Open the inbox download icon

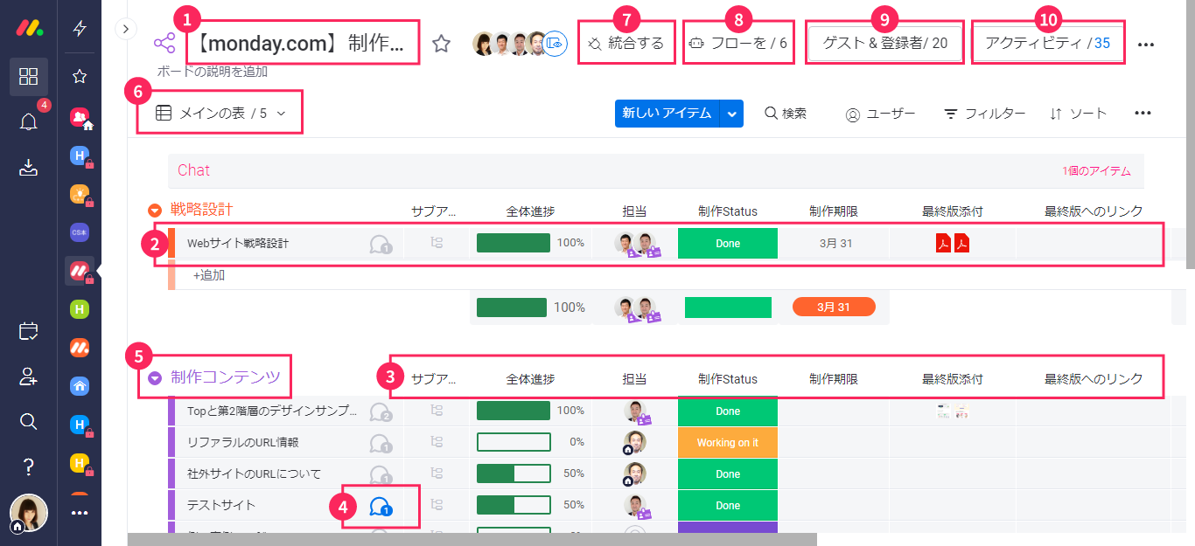pyautogui.click(x=28, y=167)
